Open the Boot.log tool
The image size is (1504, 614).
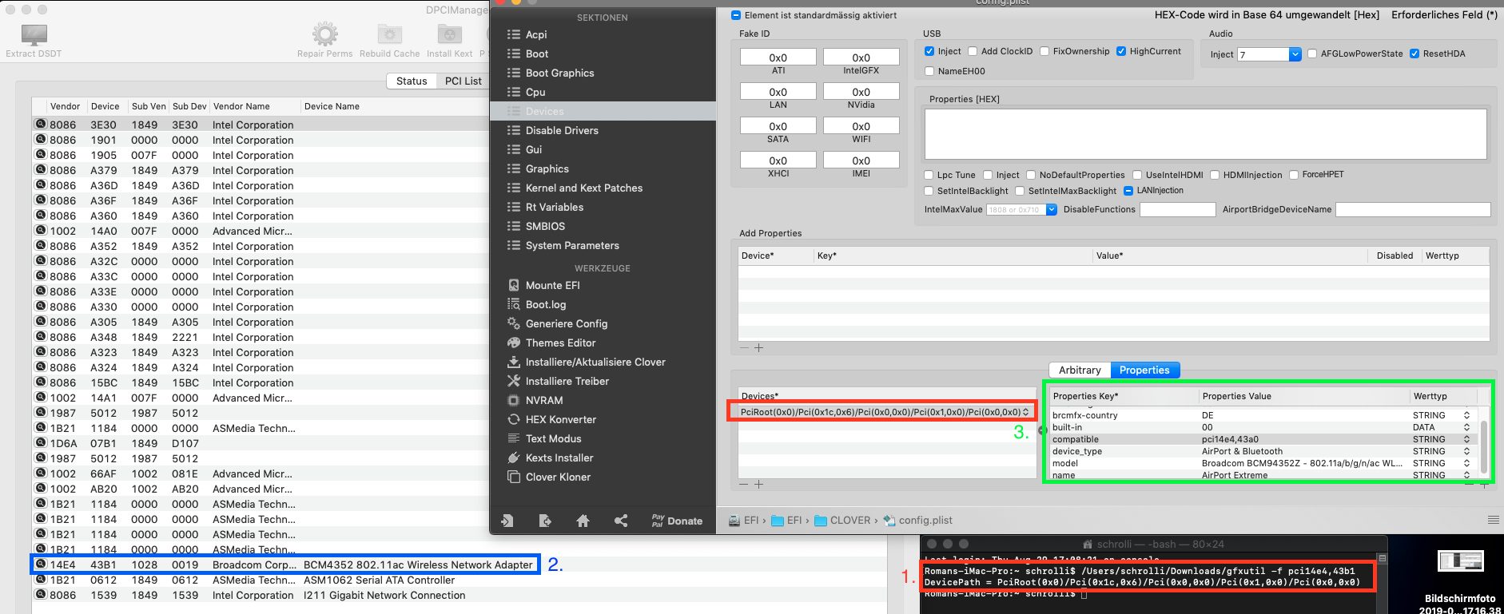(546, 304)
